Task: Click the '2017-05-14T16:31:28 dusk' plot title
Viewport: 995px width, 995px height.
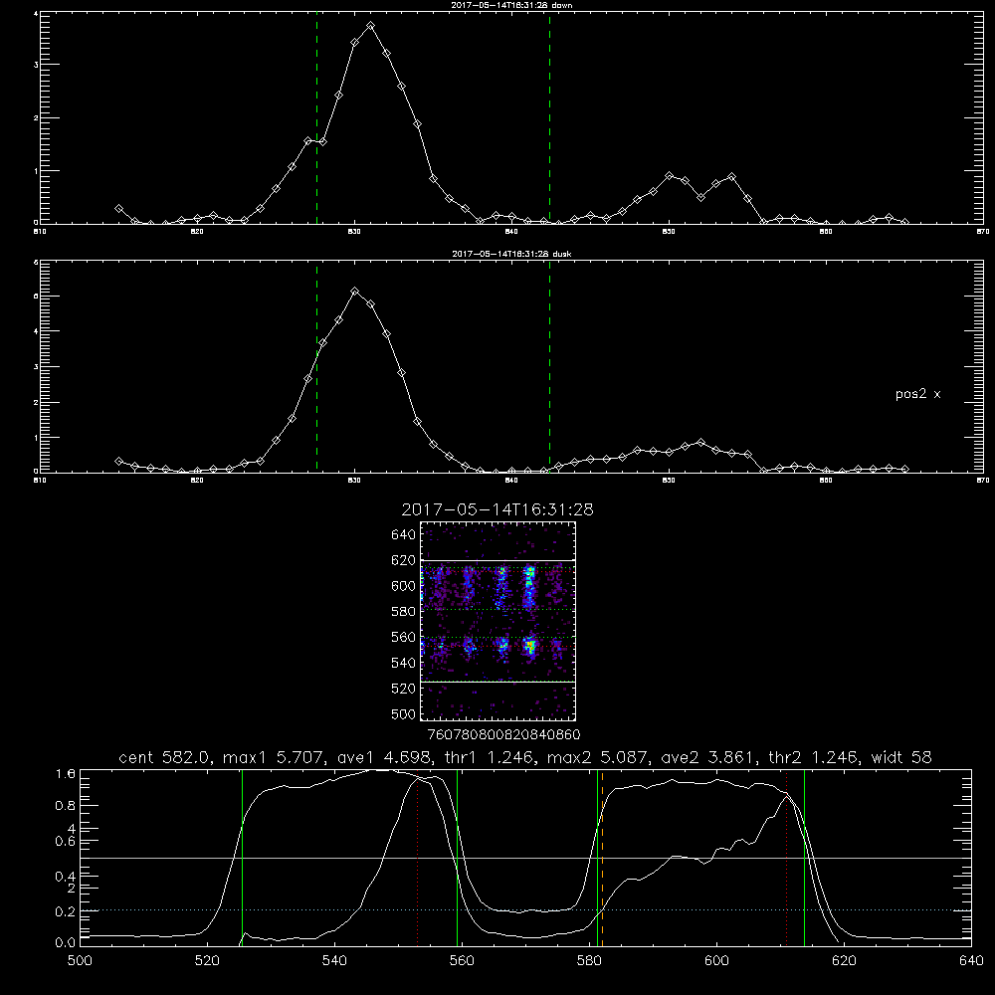Action: pyautogui.click(x=511, y=254)
